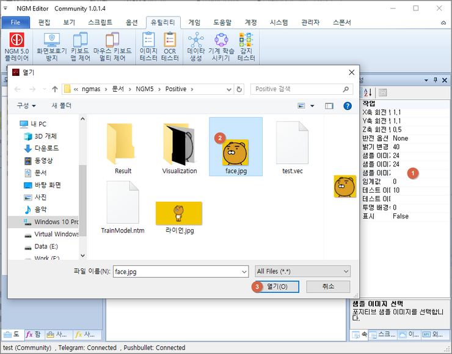Close the properties panel
The height and width of the screenshot is (354, 452).
click(445, 80)
